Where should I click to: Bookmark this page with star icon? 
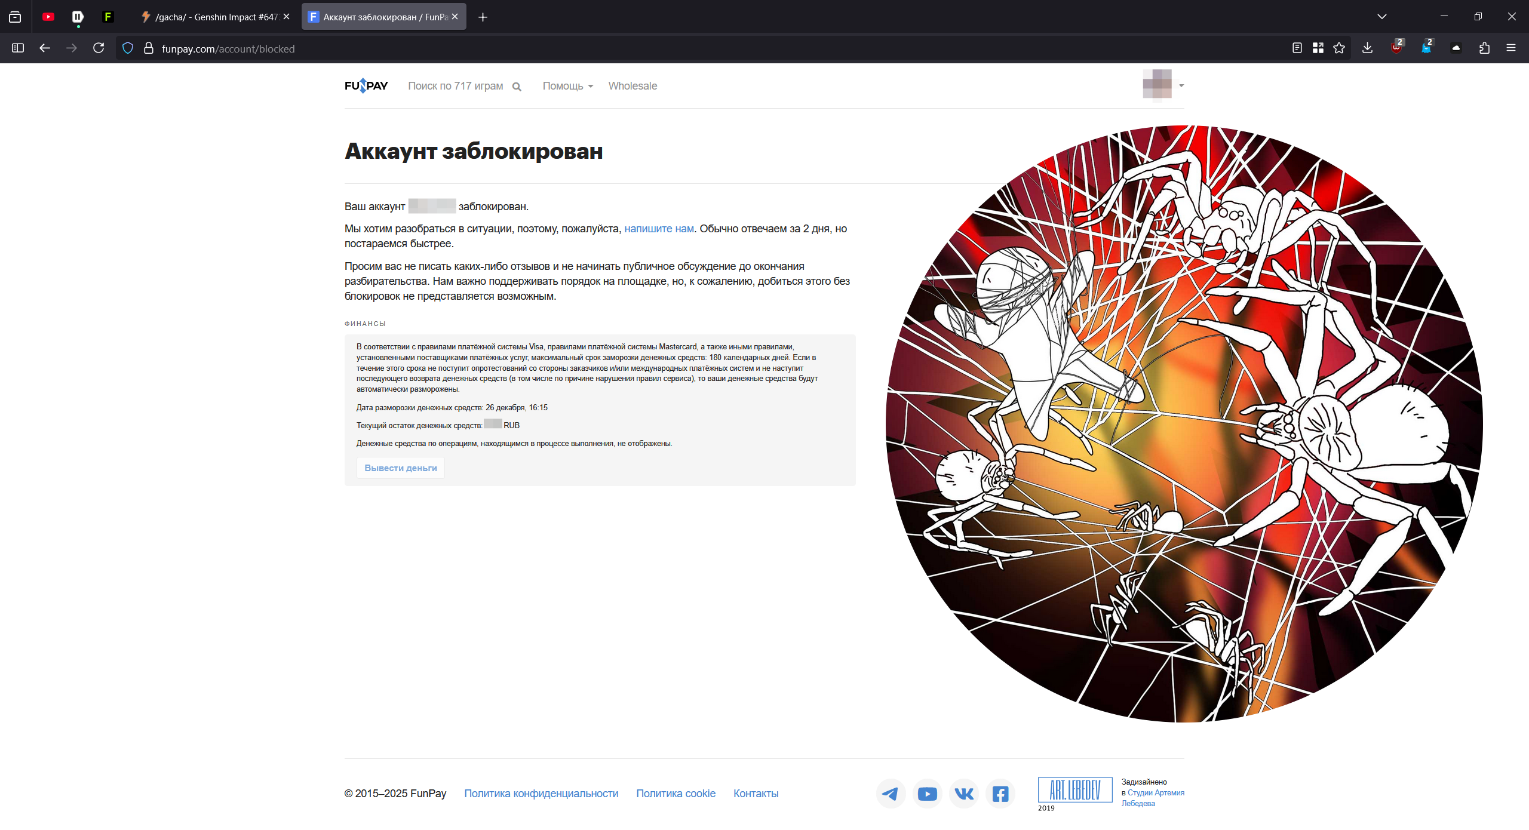click(1339, 48)
